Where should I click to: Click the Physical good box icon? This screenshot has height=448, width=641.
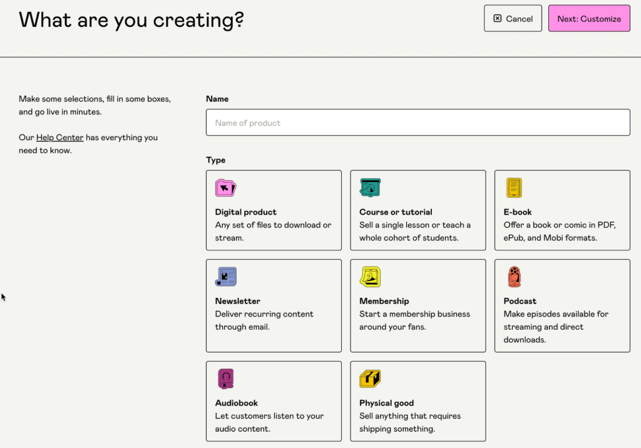tap(370, 378)
